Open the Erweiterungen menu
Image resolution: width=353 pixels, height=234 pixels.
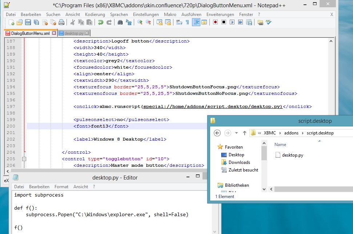pos(220,15)
